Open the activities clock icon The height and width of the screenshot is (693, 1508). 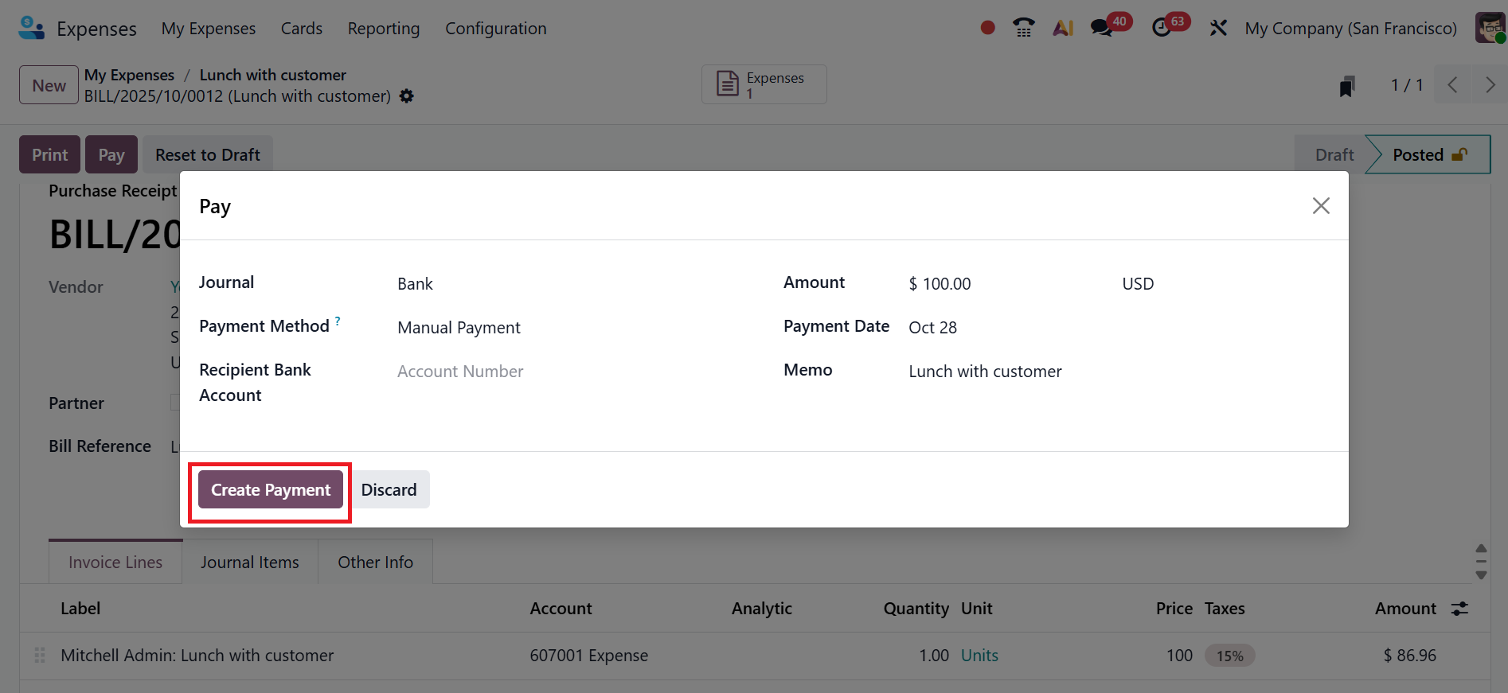[1162, 28]
